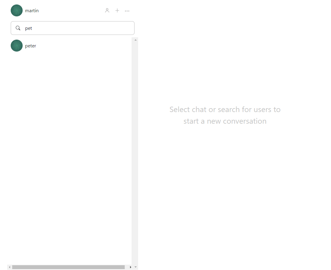
Task: Click the right arrow of the horizontal scrollbar
Action: pyautogui.click(x=131, y=267)
